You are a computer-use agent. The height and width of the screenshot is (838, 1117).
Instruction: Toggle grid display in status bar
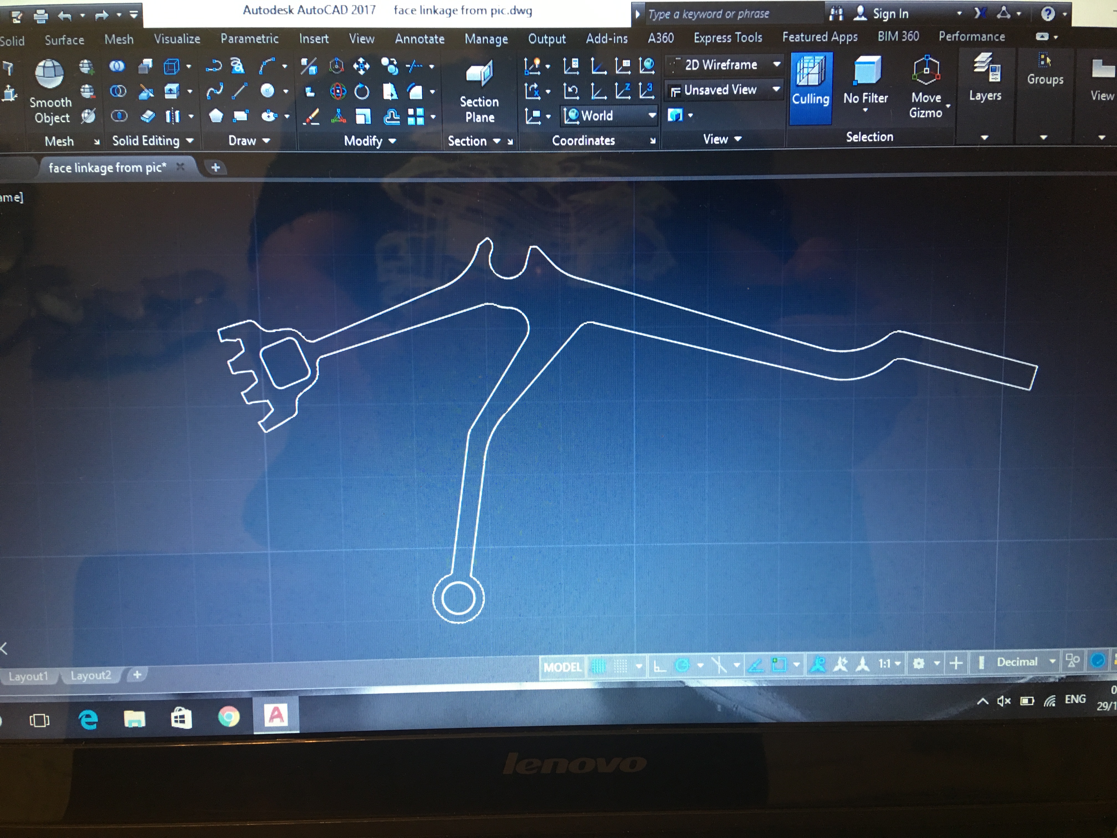coord(598,667)
